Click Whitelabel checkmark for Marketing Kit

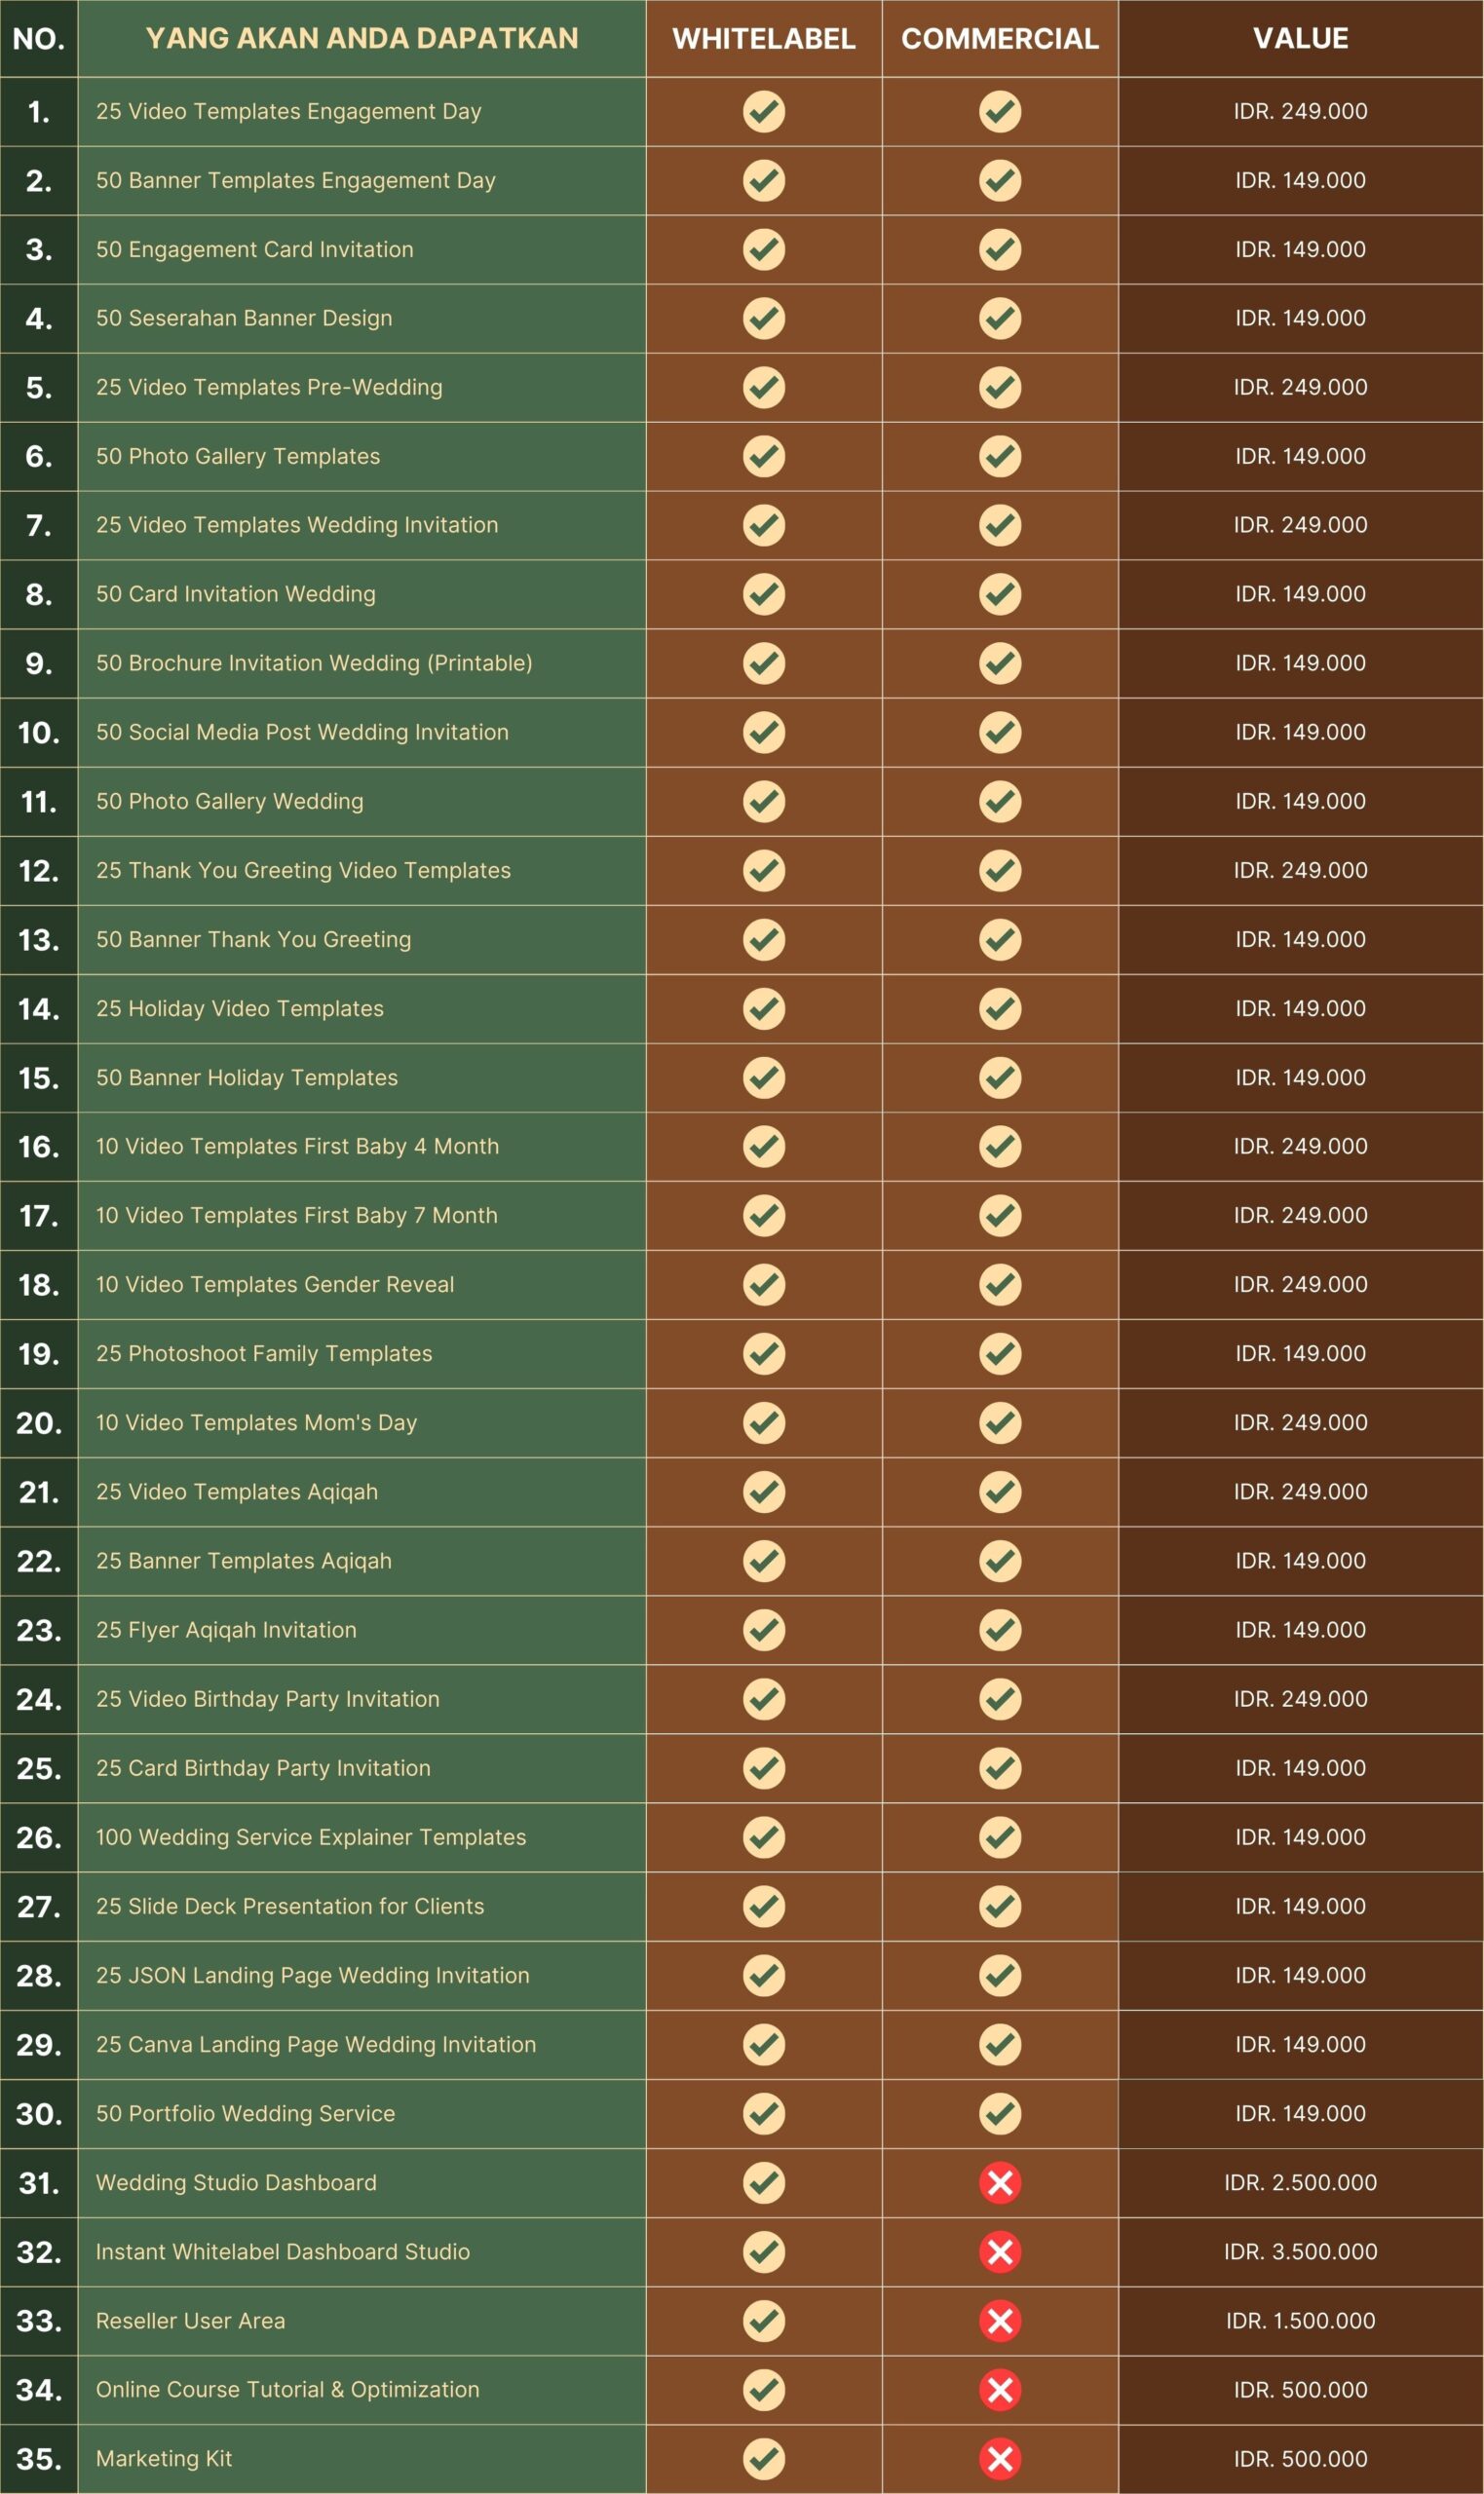(764, 2459)
